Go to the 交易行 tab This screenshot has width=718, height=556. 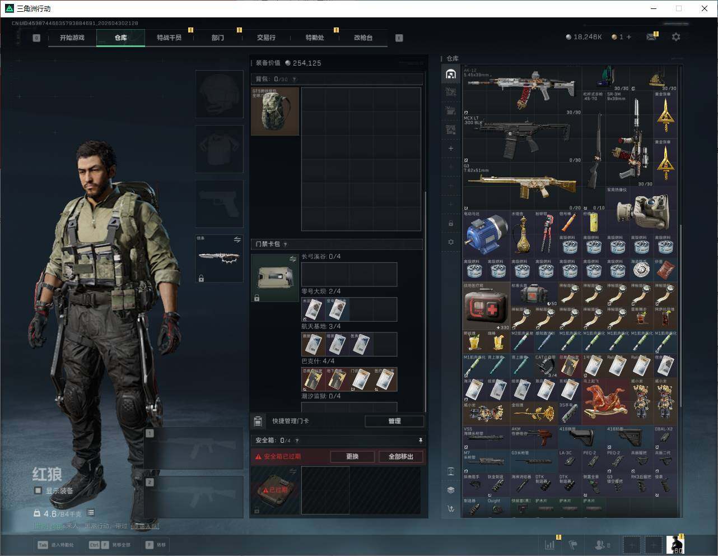point(266,38)
